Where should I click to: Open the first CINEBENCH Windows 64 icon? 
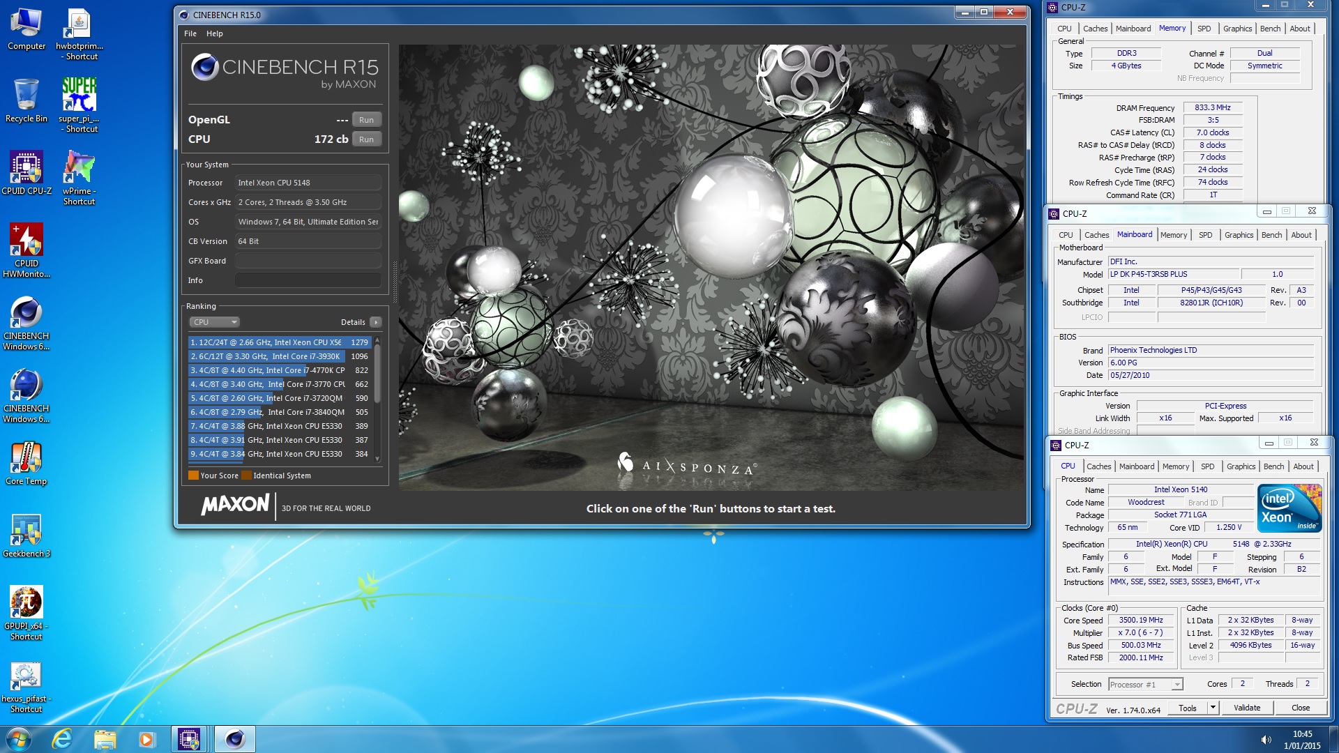27,323
